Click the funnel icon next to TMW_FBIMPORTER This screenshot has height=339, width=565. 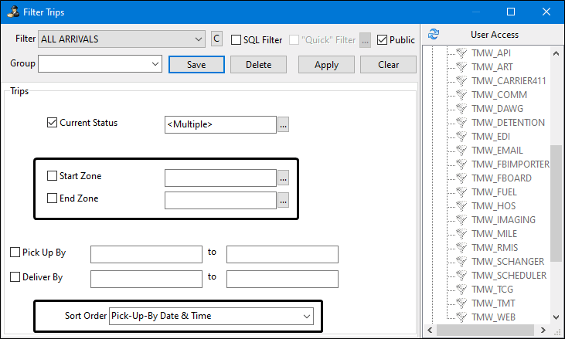tap(461, 164)
